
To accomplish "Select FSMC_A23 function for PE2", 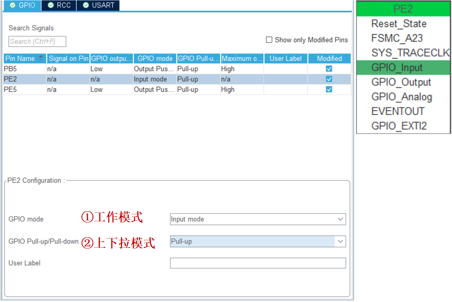I will point(397,38).
